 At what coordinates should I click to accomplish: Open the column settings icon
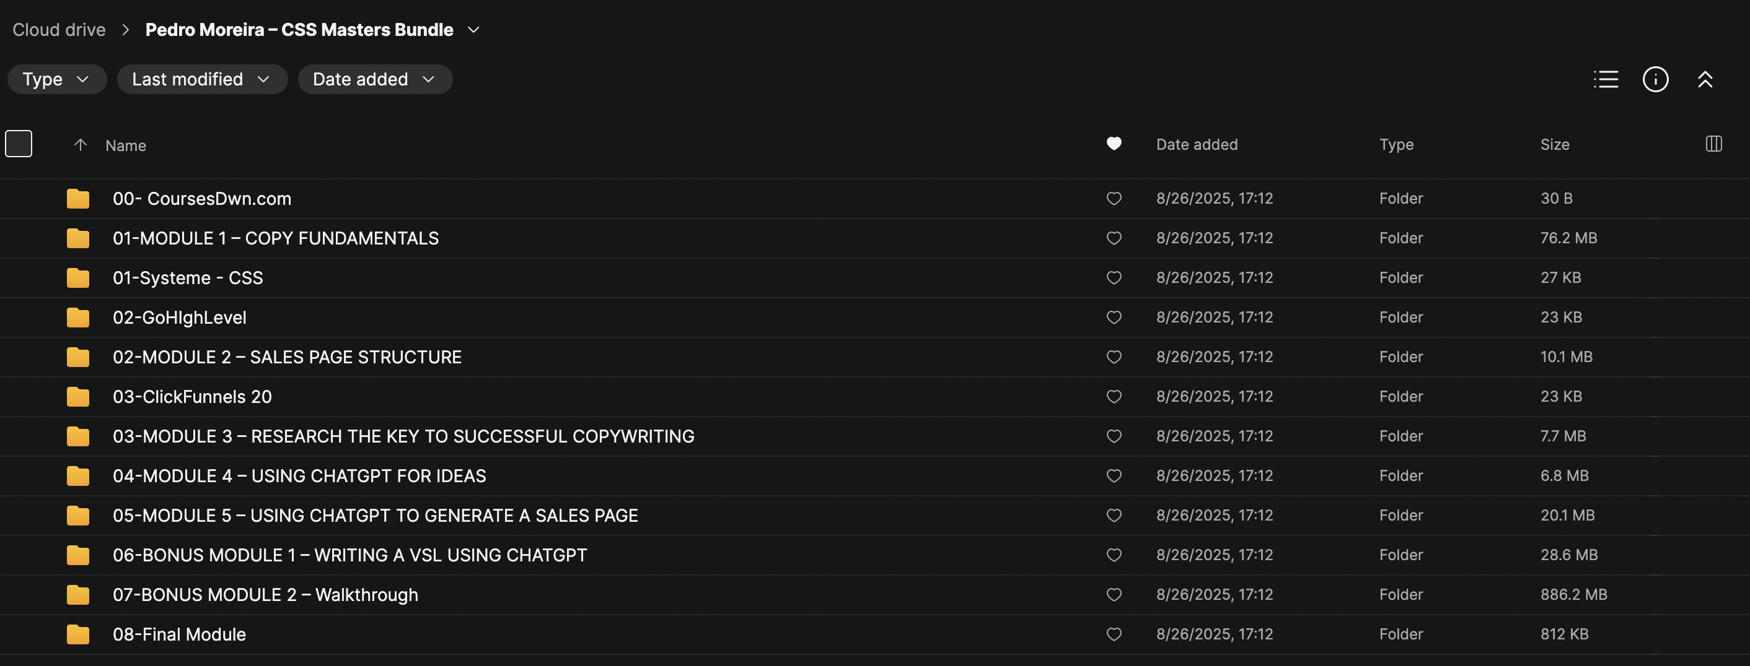[1713, 144]
